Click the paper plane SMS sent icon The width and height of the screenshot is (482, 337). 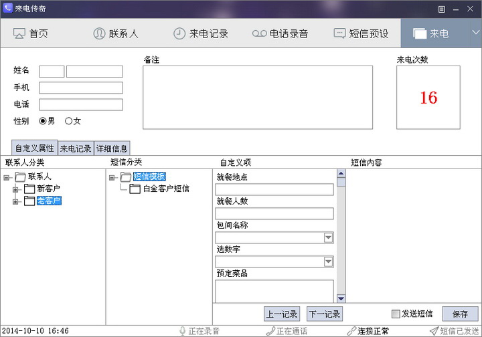click(x=434, y=331)
